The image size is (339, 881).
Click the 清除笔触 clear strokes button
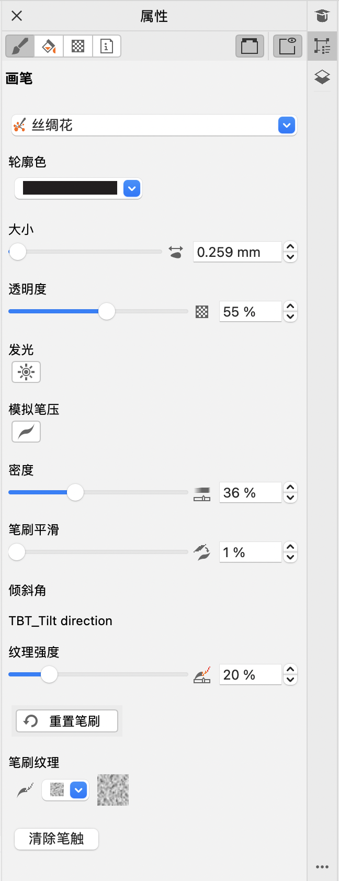click(56, 839)
